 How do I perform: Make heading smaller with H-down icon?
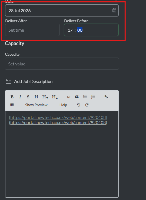[x=45, y=97]
